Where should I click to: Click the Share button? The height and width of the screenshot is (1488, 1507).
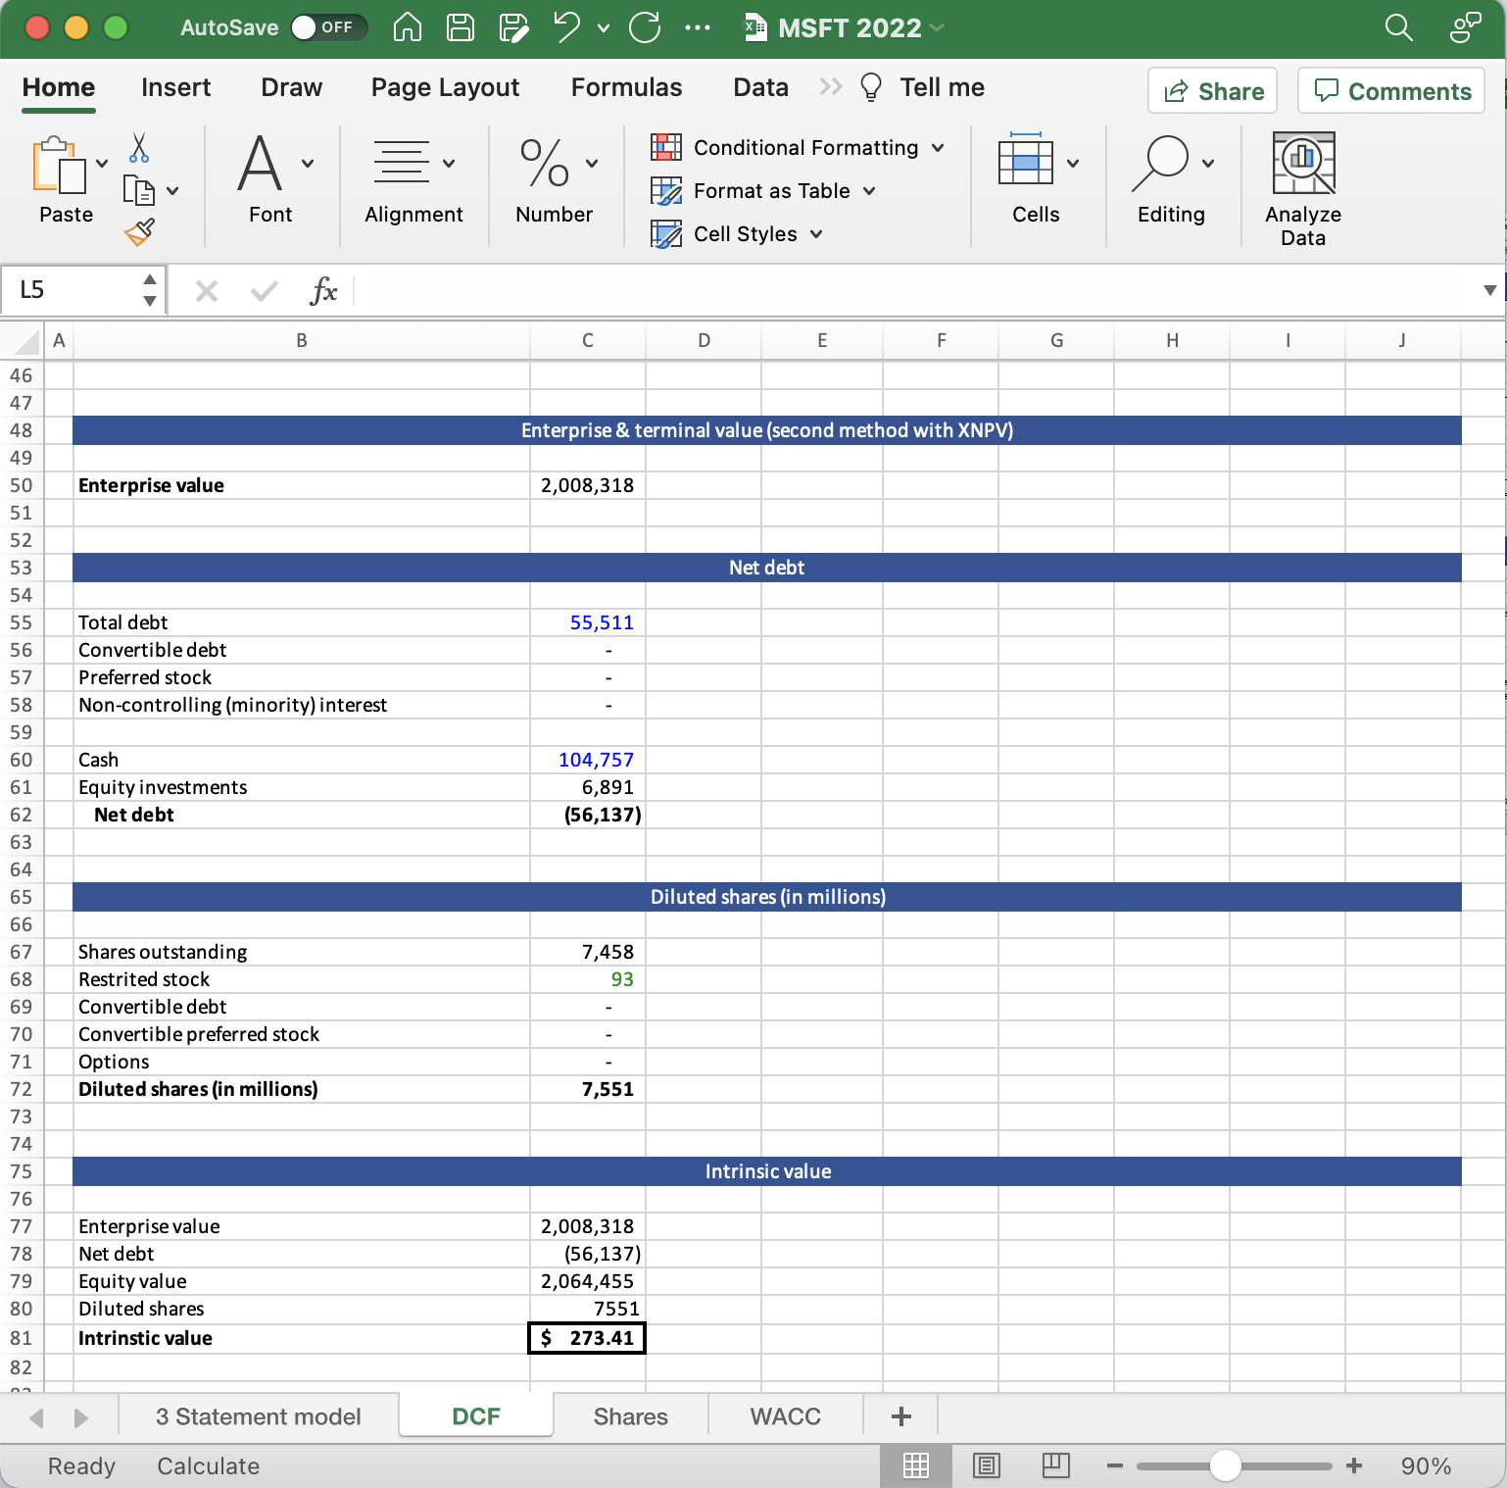1213,91
